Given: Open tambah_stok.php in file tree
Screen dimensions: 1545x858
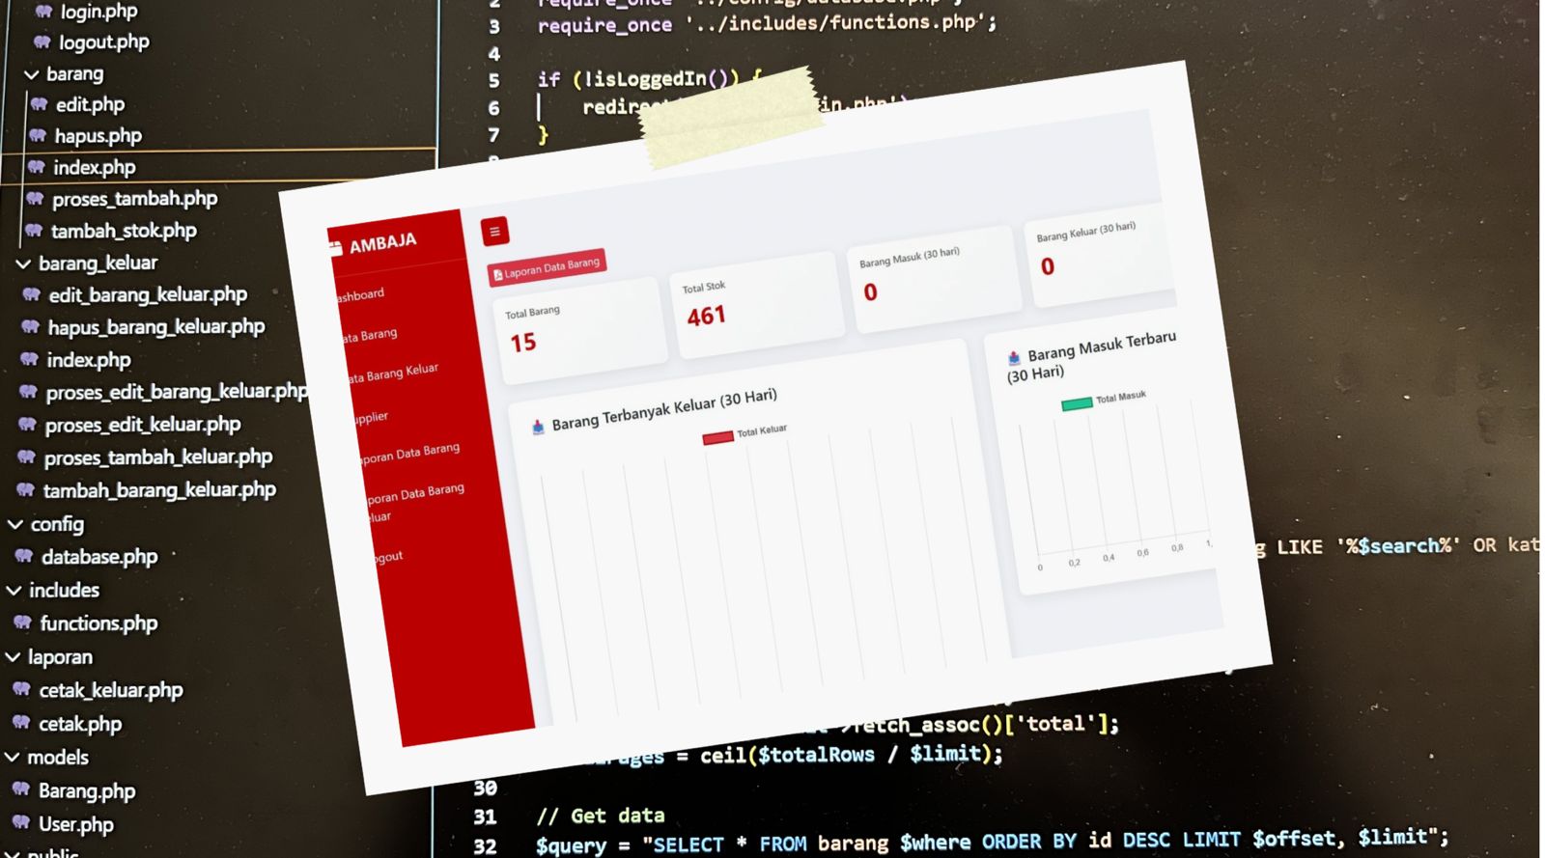Looking at the screenshot, I should (x=124, y=231).
